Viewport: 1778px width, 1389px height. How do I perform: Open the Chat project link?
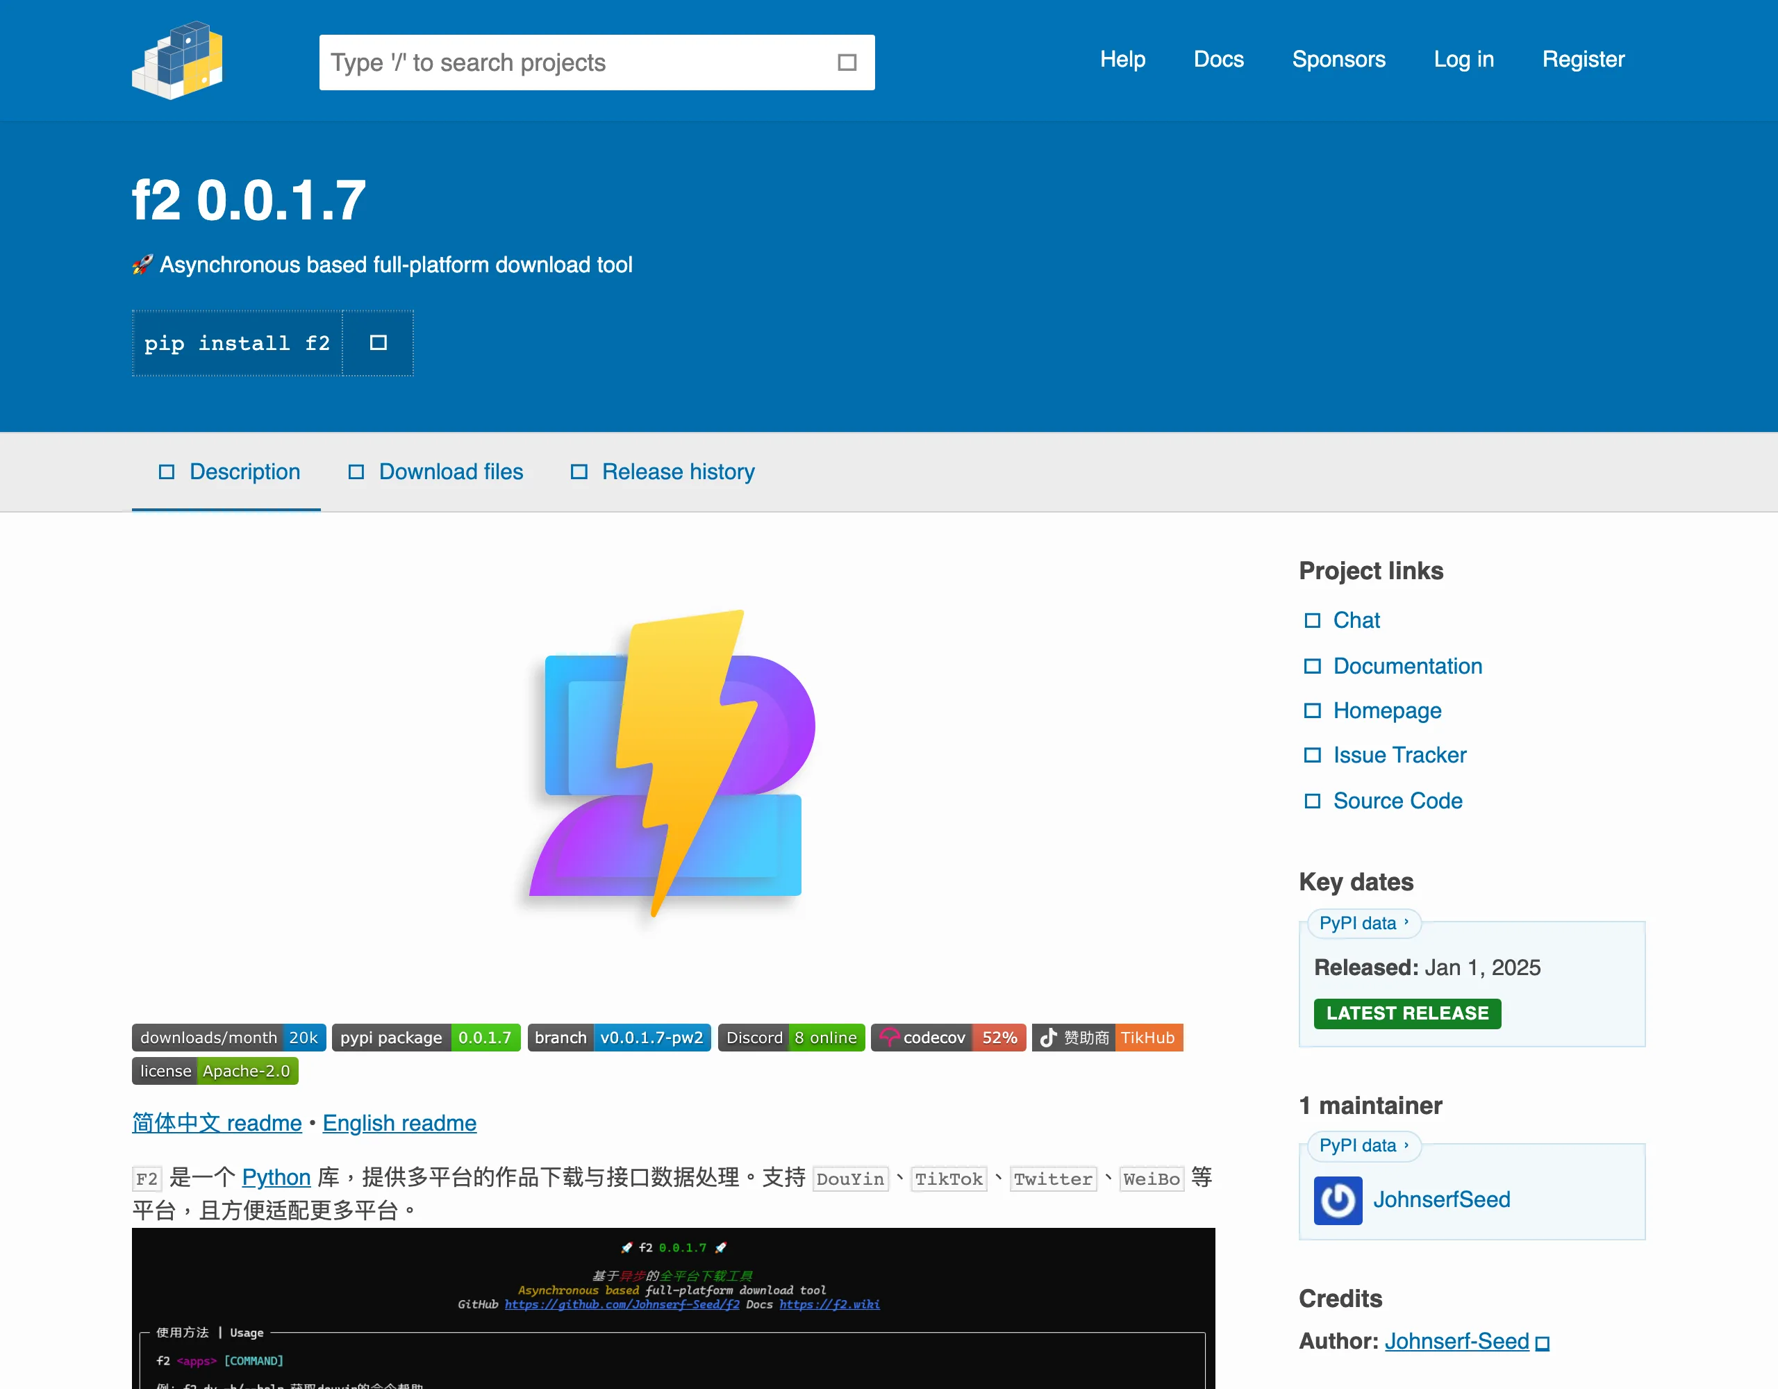coord(1356,620)
